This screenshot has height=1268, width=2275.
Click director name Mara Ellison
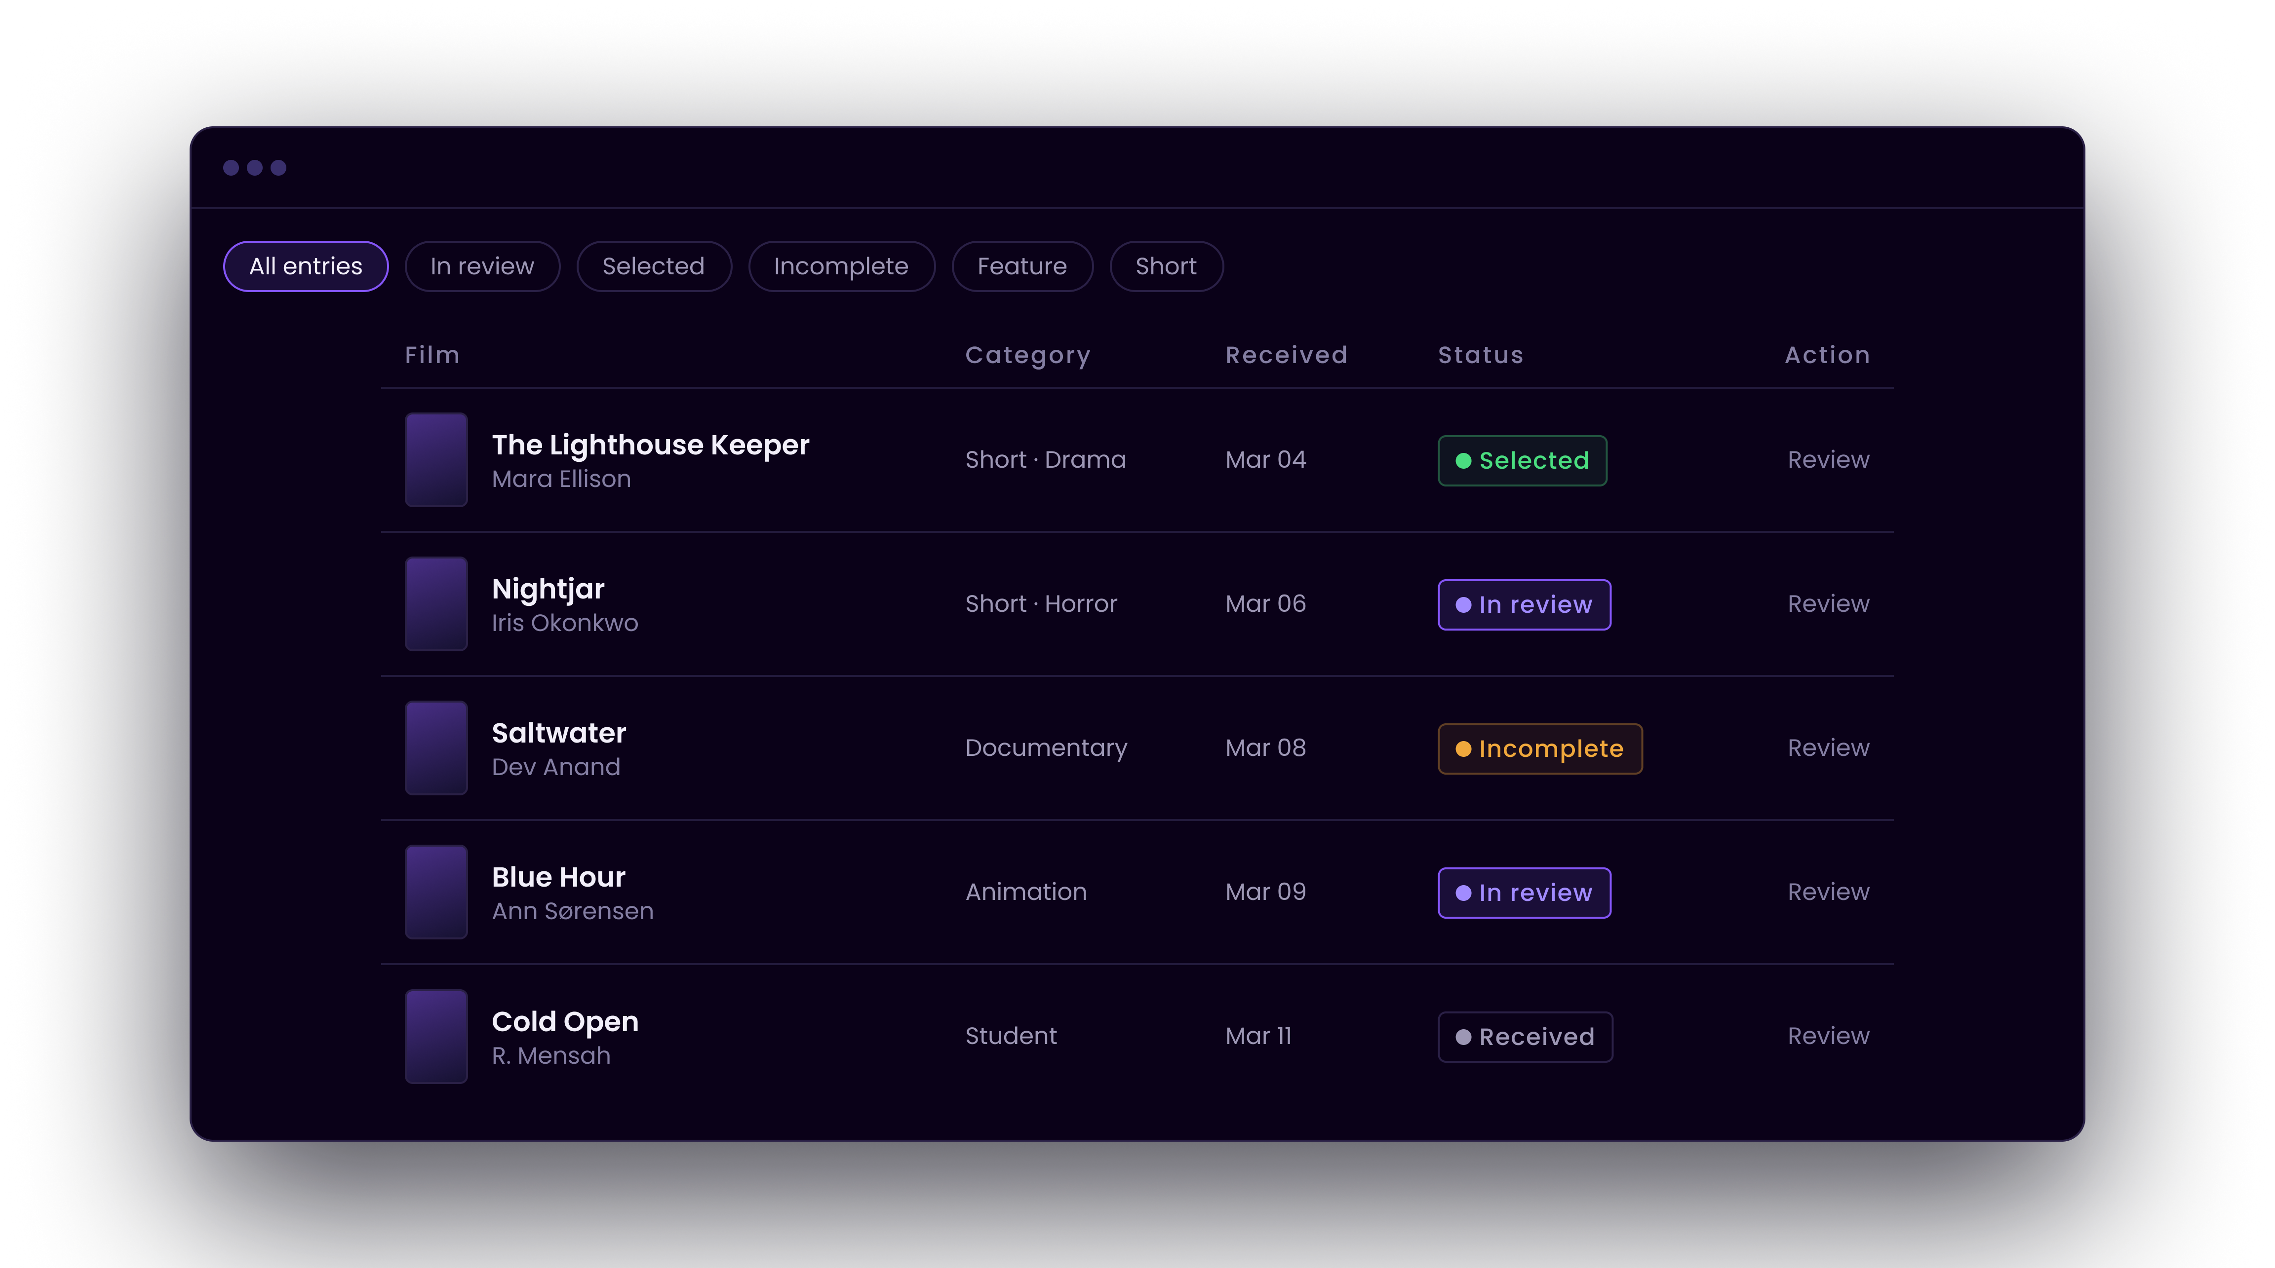[561, 479]
